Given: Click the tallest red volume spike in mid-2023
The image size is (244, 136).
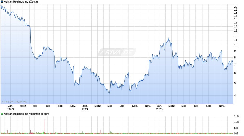Looking at the screenshot, I should click(x=44, y=126).
